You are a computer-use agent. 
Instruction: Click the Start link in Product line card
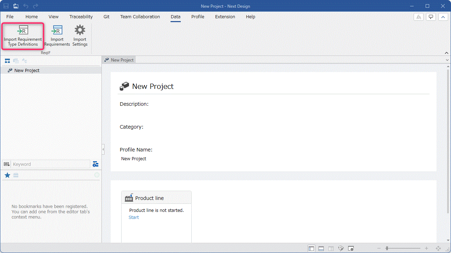coord(134,217)
